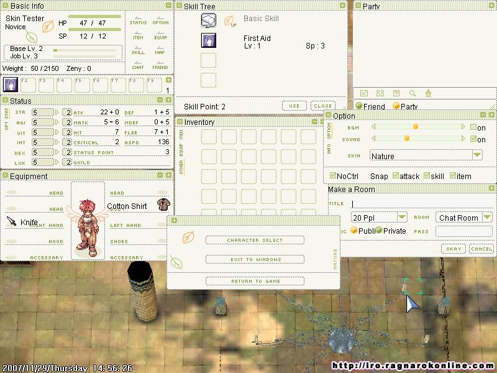Click the Cotton Shirt armor icon

tap(163, 205)
